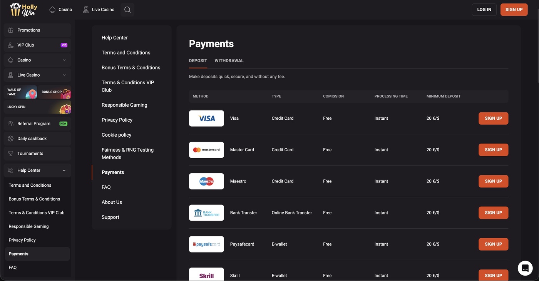
Task: Click the sidebar Casino spade icon
Action: (11, 60)
